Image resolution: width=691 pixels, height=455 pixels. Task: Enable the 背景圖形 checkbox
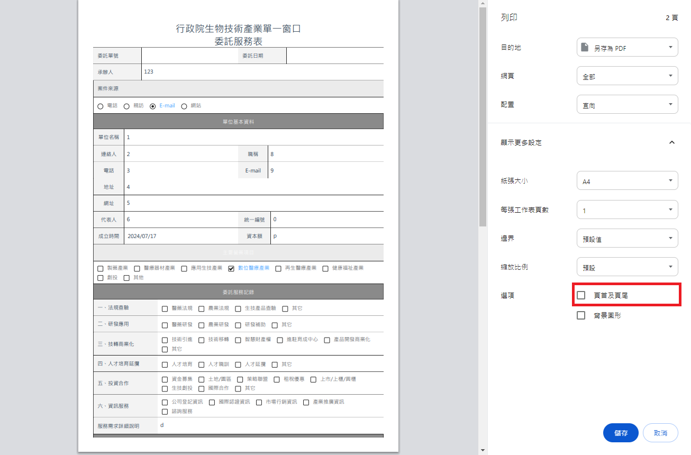click(581, 315)
